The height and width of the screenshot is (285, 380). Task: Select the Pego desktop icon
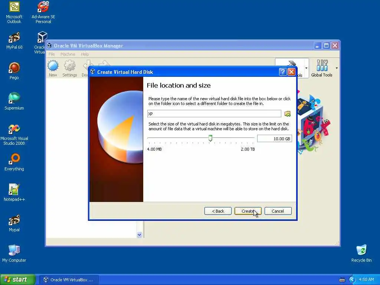click(14, 71)
